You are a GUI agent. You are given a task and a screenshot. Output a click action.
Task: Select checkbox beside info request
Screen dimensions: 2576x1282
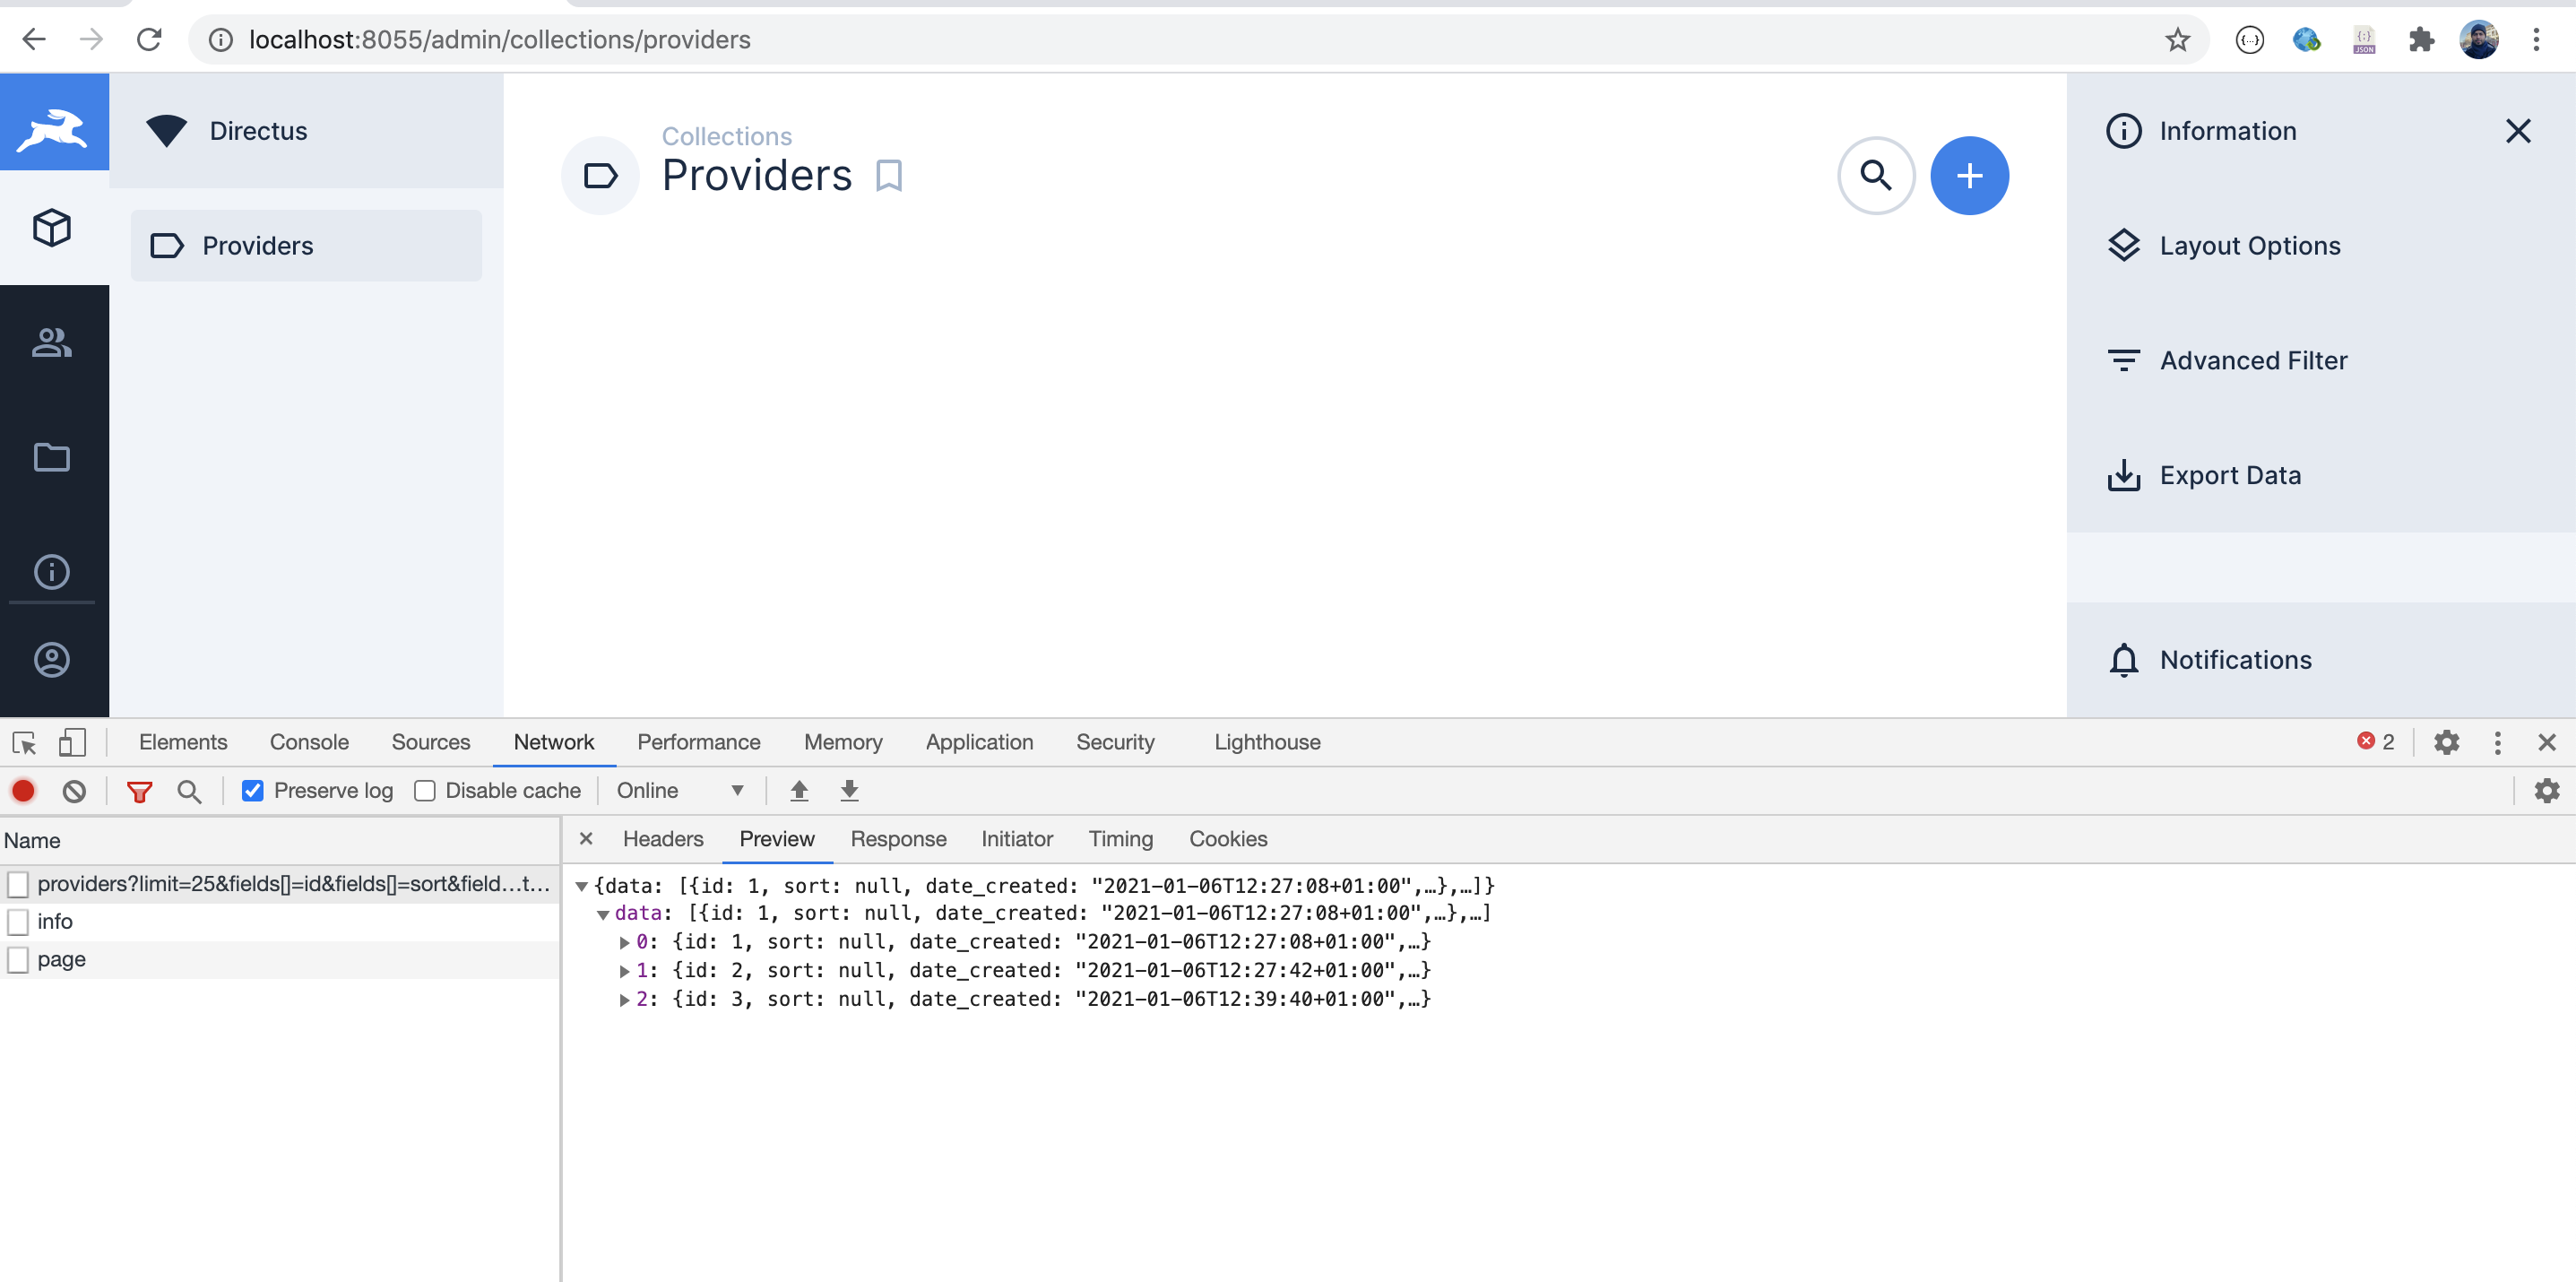[x=18, y=921]
